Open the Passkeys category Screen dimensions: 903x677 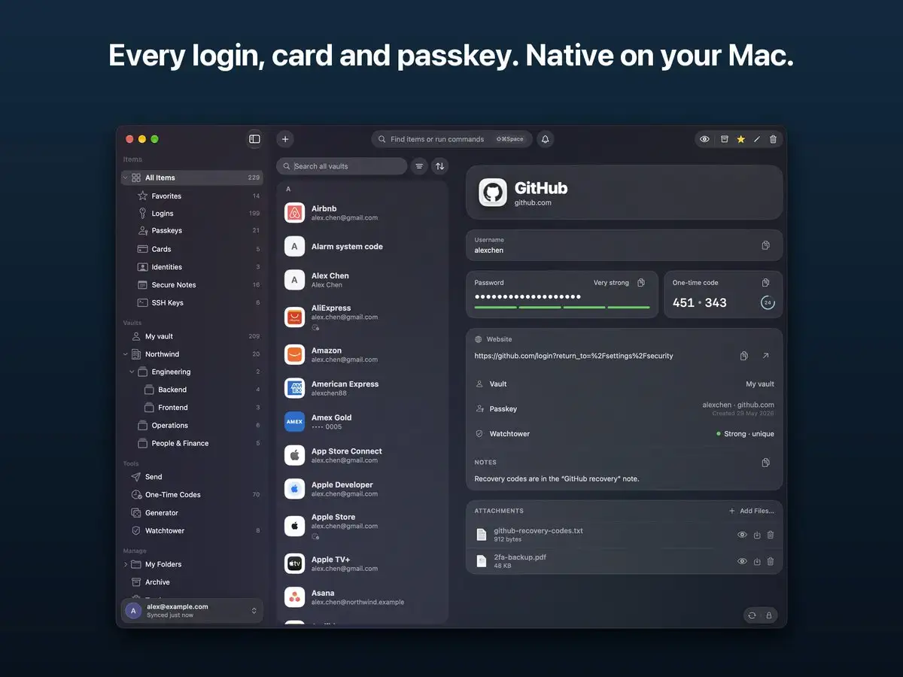[192, 231]
